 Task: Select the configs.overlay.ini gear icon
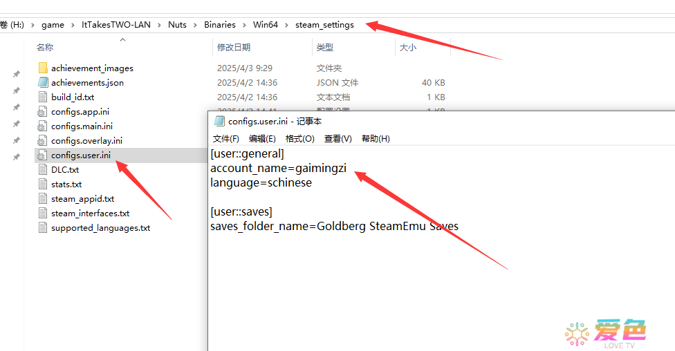(42, 141)
